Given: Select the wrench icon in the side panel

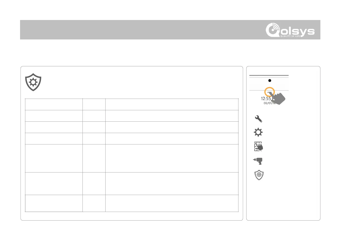Looking at the screenshot, I should 259,119.
